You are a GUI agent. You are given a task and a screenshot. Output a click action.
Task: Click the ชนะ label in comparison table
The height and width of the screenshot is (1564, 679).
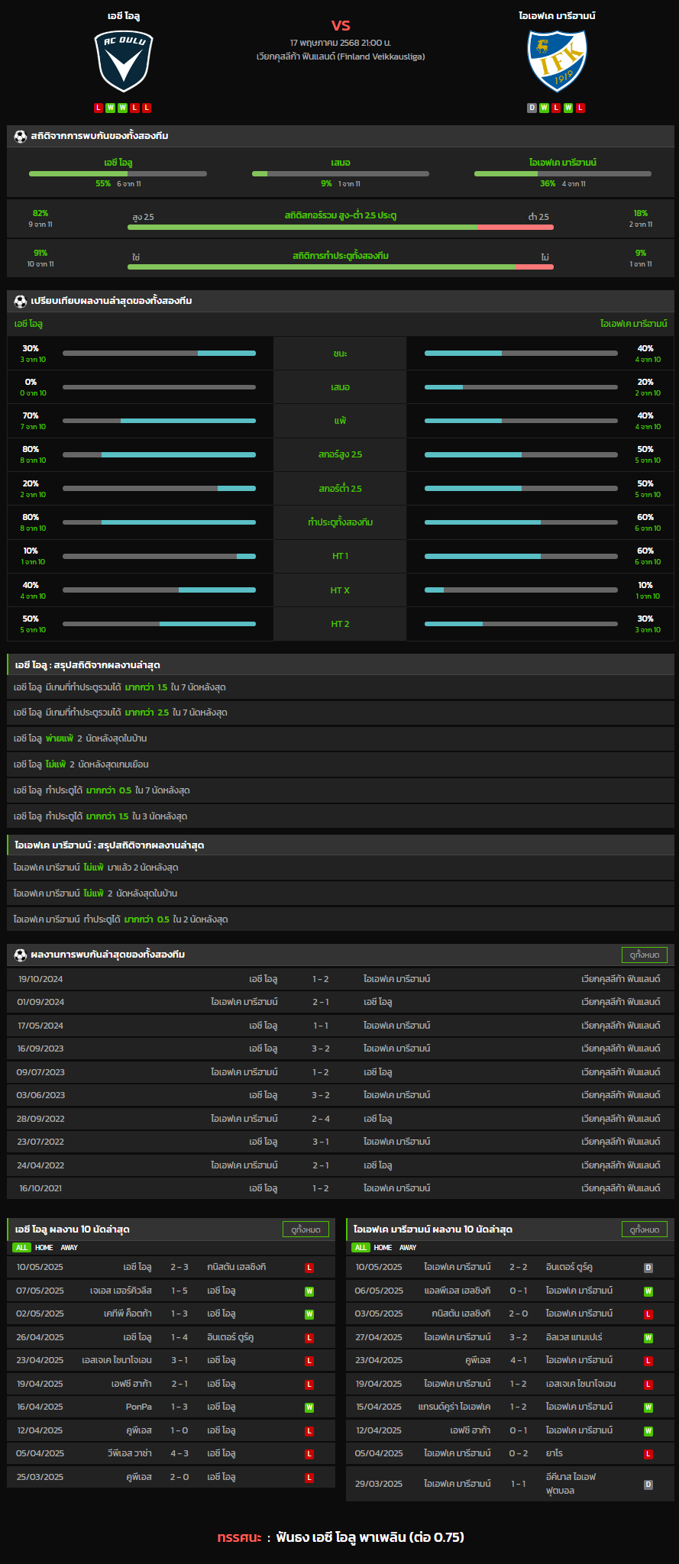click(x=340, y=354)
